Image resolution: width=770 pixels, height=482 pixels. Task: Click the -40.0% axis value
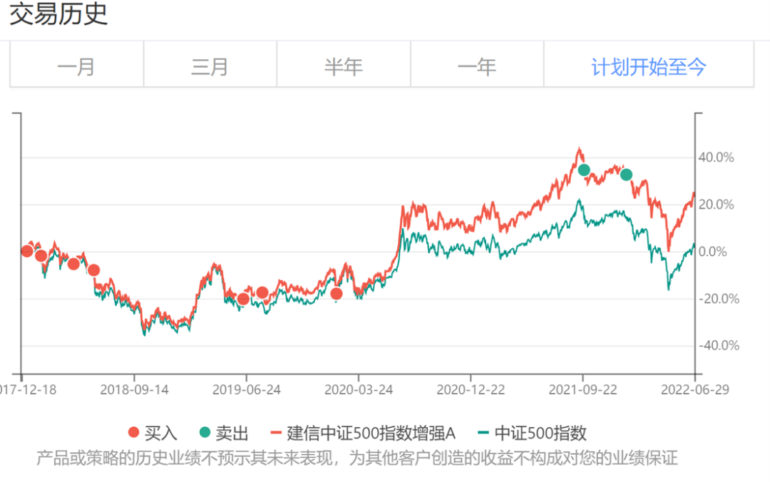[719, 345]
